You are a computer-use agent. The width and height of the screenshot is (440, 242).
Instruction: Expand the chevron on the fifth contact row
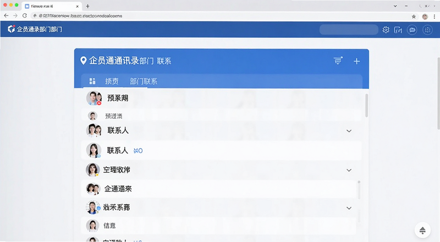349,170
